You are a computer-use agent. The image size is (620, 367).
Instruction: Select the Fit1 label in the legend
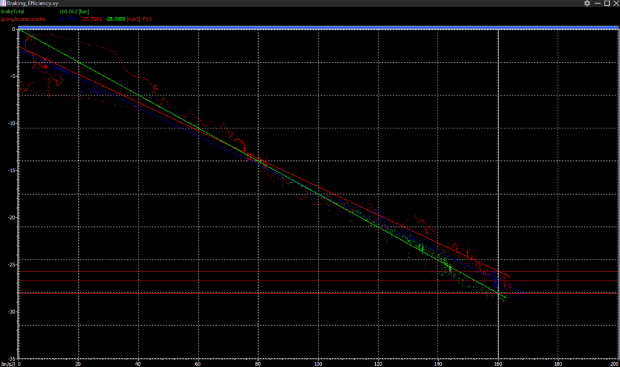147,19
